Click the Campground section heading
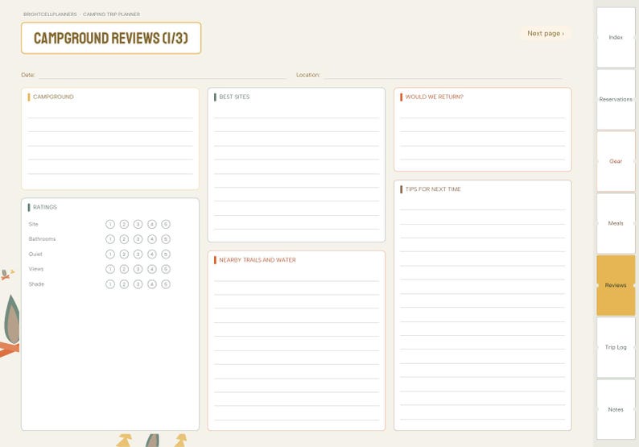 (x=53, y=97)
